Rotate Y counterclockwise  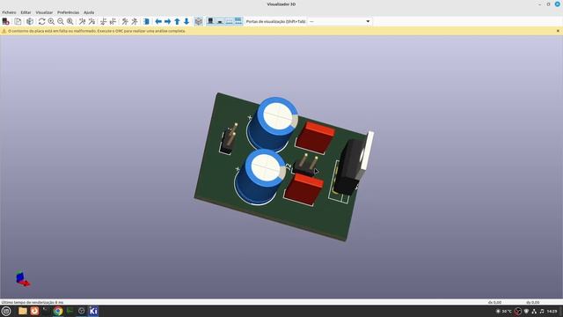click(x=113, y=21)
